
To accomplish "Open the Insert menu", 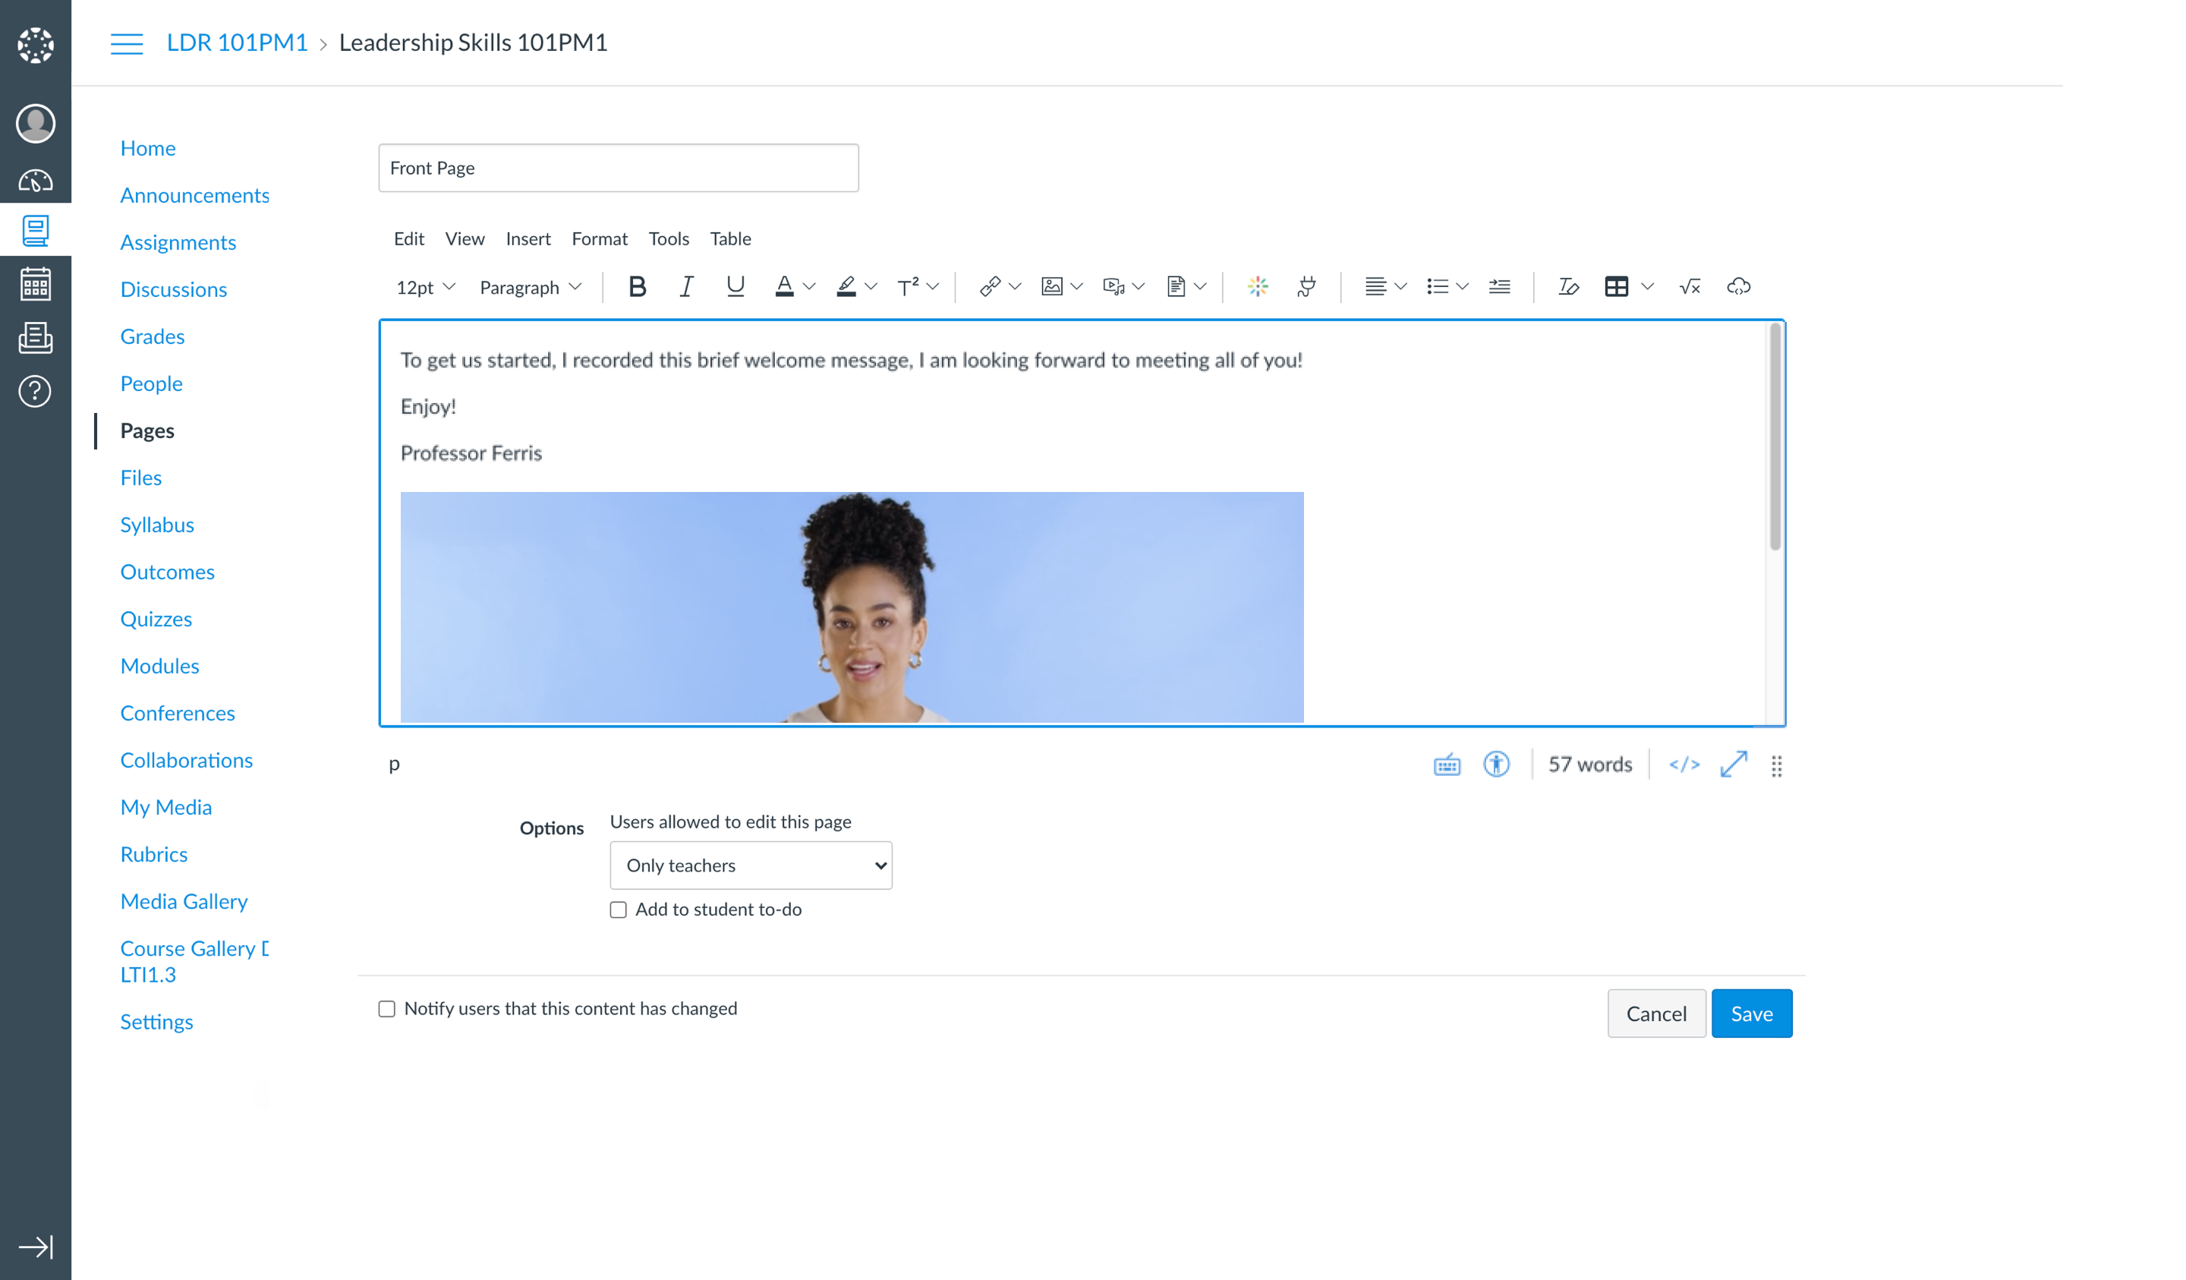I will (x=528, y=238).
